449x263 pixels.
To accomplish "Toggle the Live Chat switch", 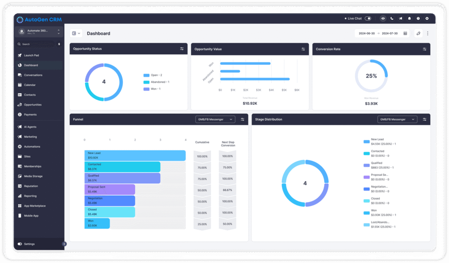I will [x=368, y=19].
